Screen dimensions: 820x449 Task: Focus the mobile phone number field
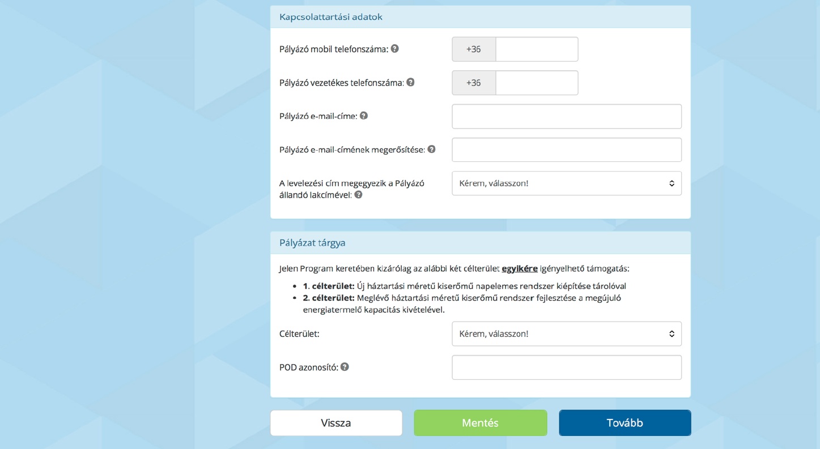[537, 49]
